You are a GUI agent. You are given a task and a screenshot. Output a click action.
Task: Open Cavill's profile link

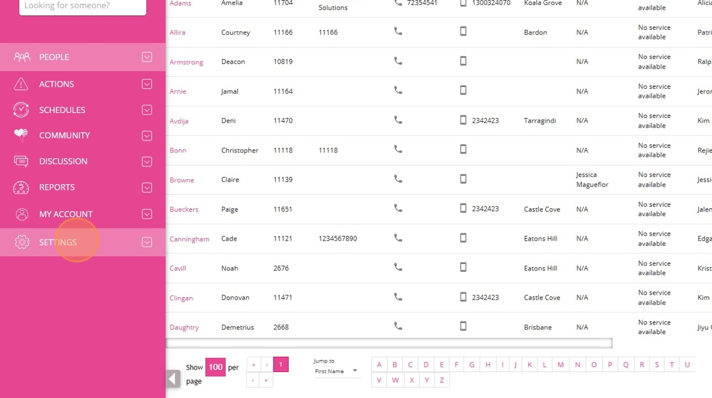coord(177,269)
